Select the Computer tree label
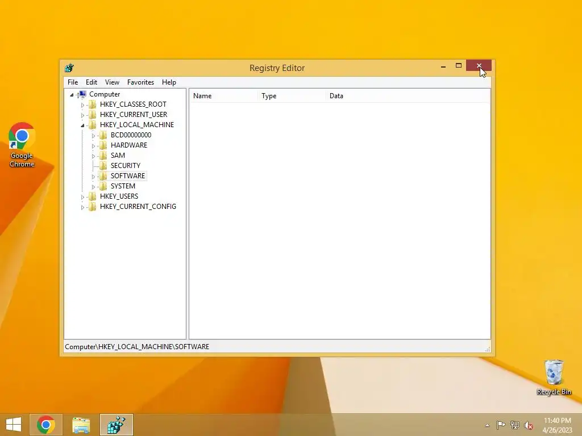The height and width of the screenshot is (436, 582). [x=105, y=94]
